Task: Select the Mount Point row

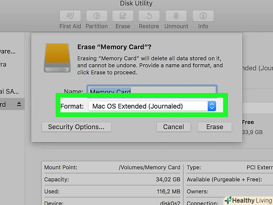Action: (x=112, y=167)
